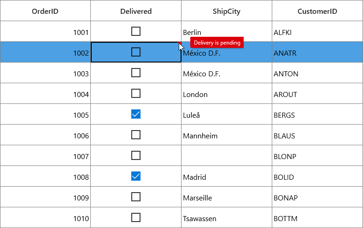The width and height of the screenshot is (363, 228).
Task: Uncheck the Delivered box for order 1005
Action: click(135, 114)
